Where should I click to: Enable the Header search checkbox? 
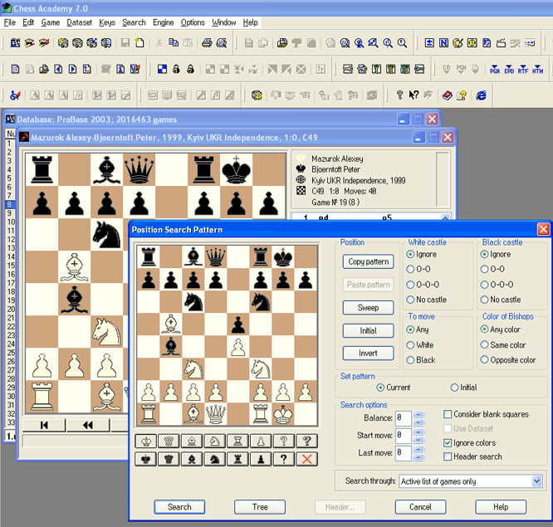(x=448, y=456)
